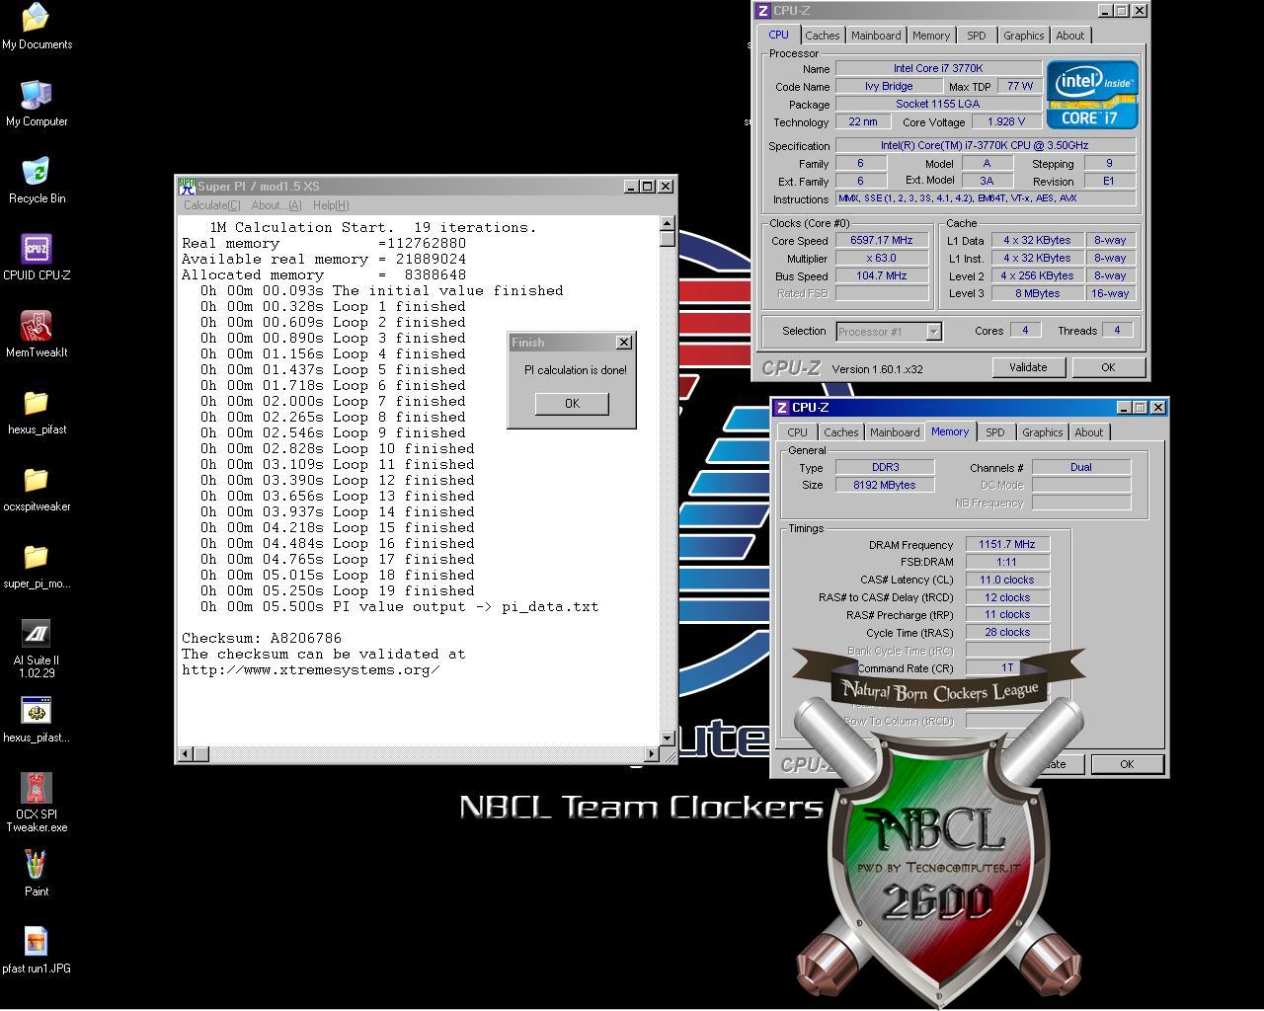Screen dimensions: 1264x1011
Task: Click Super PI vertical scrollbar down arrow
Action: pos(668,739)
